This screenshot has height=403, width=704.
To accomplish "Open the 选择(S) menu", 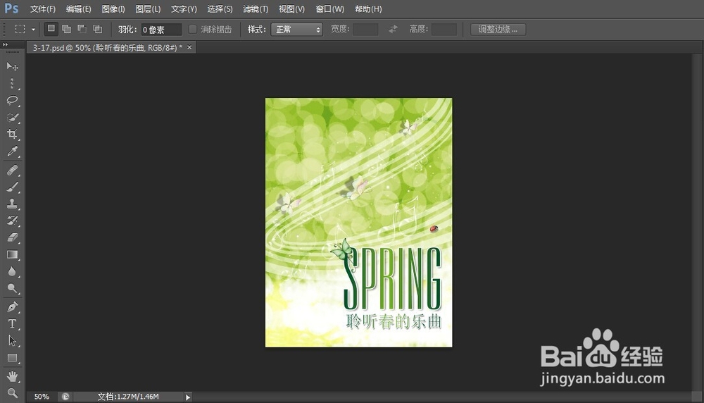I will tap(220, 9).
